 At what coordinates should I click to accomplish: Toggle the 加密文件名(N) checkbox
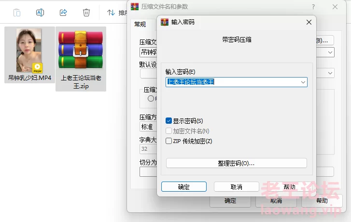(x=168, y=131)
